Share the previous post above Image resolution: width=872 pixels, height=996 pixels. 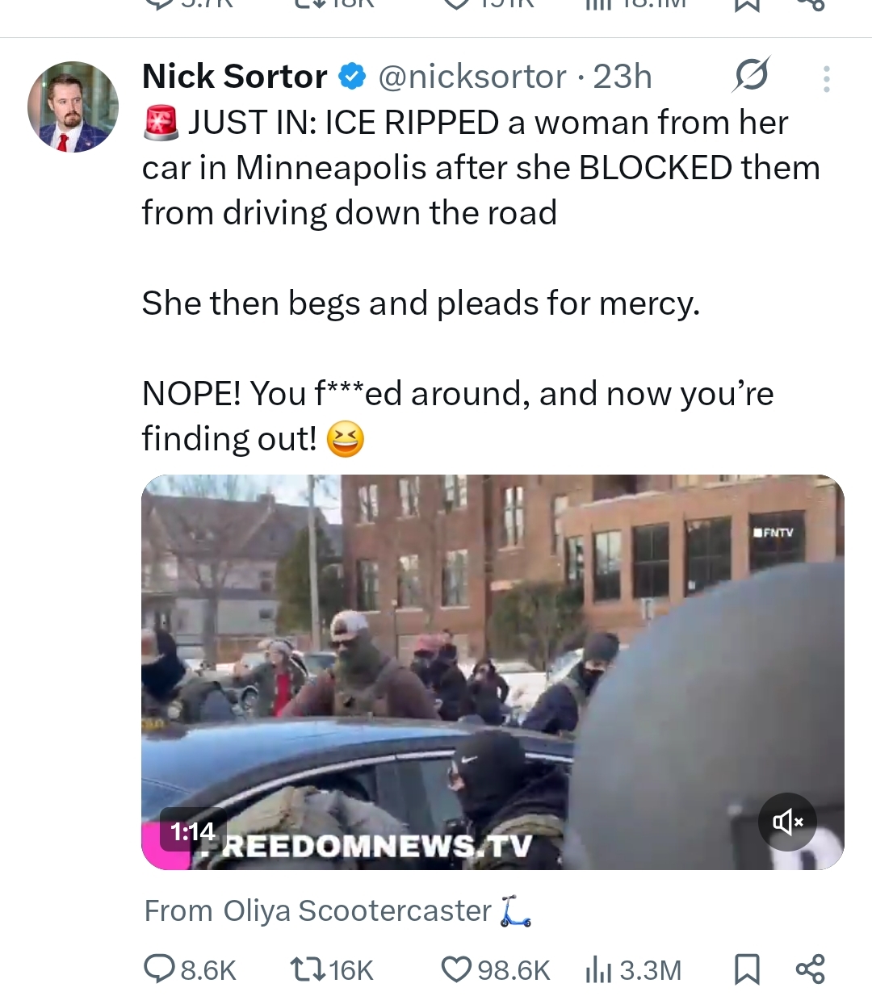pos(810,6)
